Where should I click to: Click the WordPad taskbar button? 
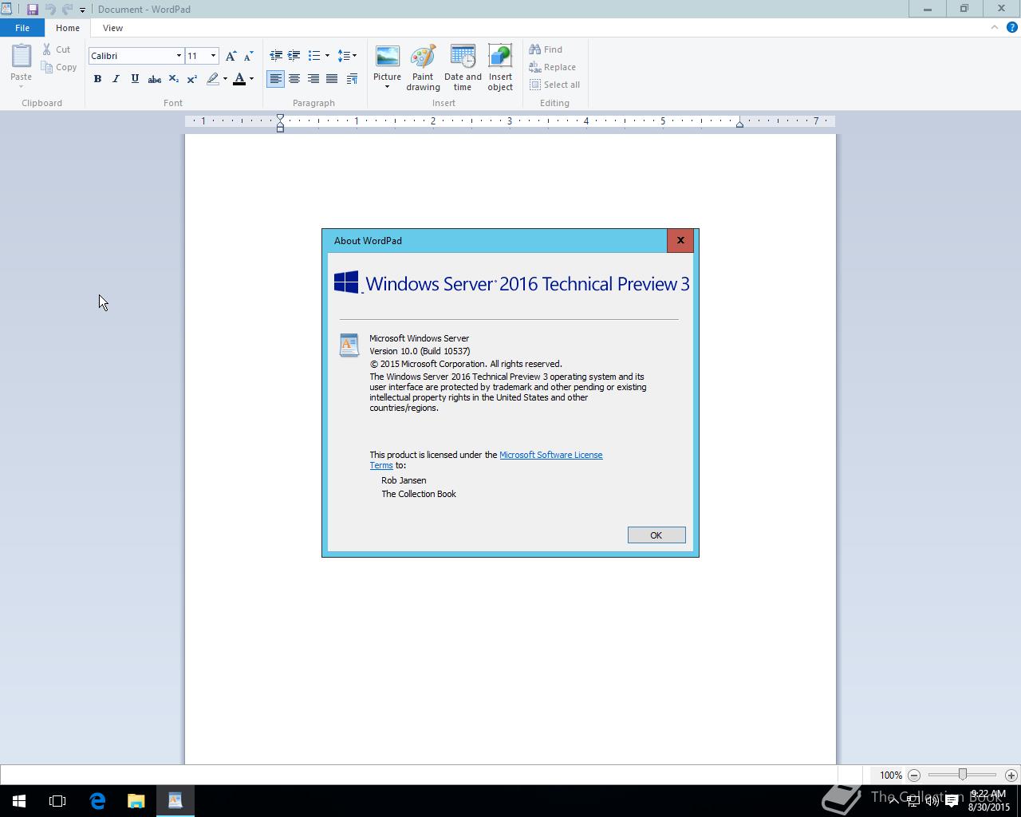pos(175,800)
